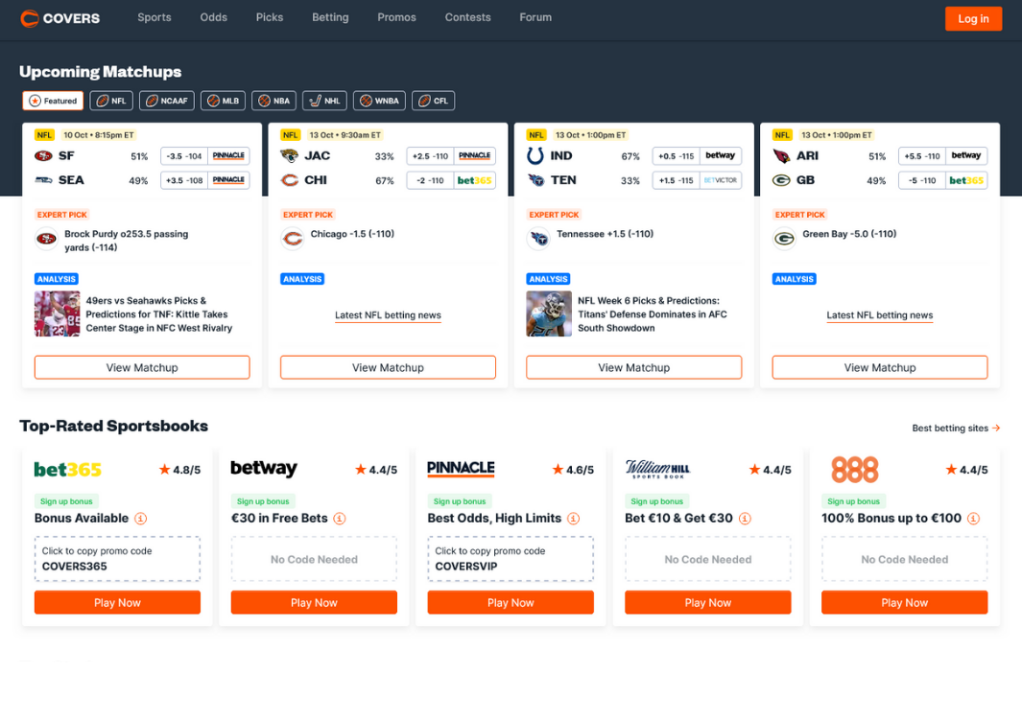The width and height of the screenshot is (1022, 719).
Task: Click the Tennessee Titans logo in the TEN row
Action: pyautogui.click(x=535, y=180)
